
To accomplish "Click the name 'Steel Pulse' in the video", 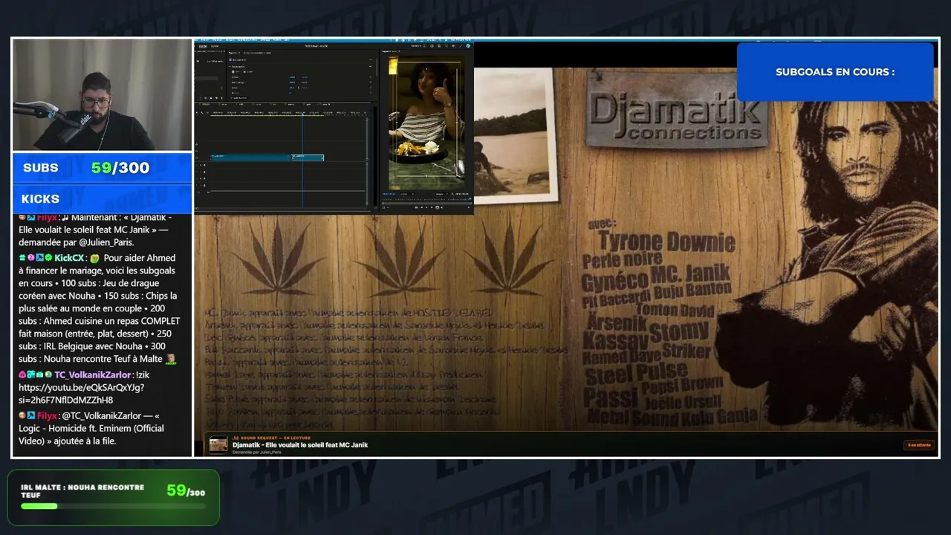I will click(x=635, y=372).
